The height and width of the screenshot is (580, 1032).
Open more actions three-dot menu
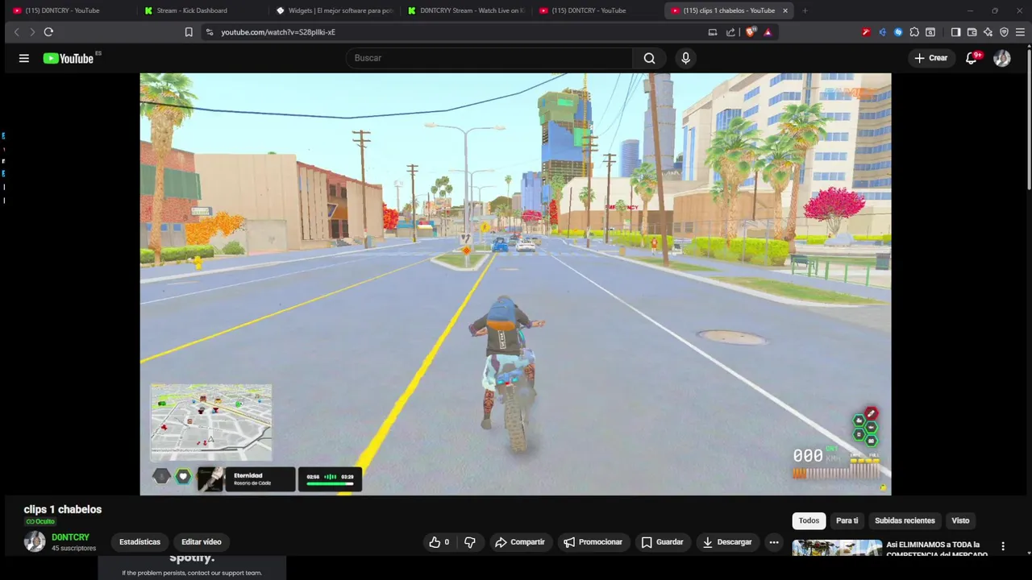(x=774, y=542)
